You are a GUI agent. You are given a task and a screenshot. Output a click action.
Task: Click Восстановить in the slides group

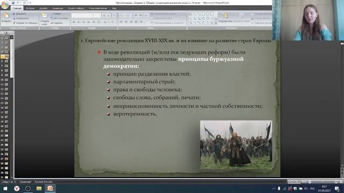[59, 18]
